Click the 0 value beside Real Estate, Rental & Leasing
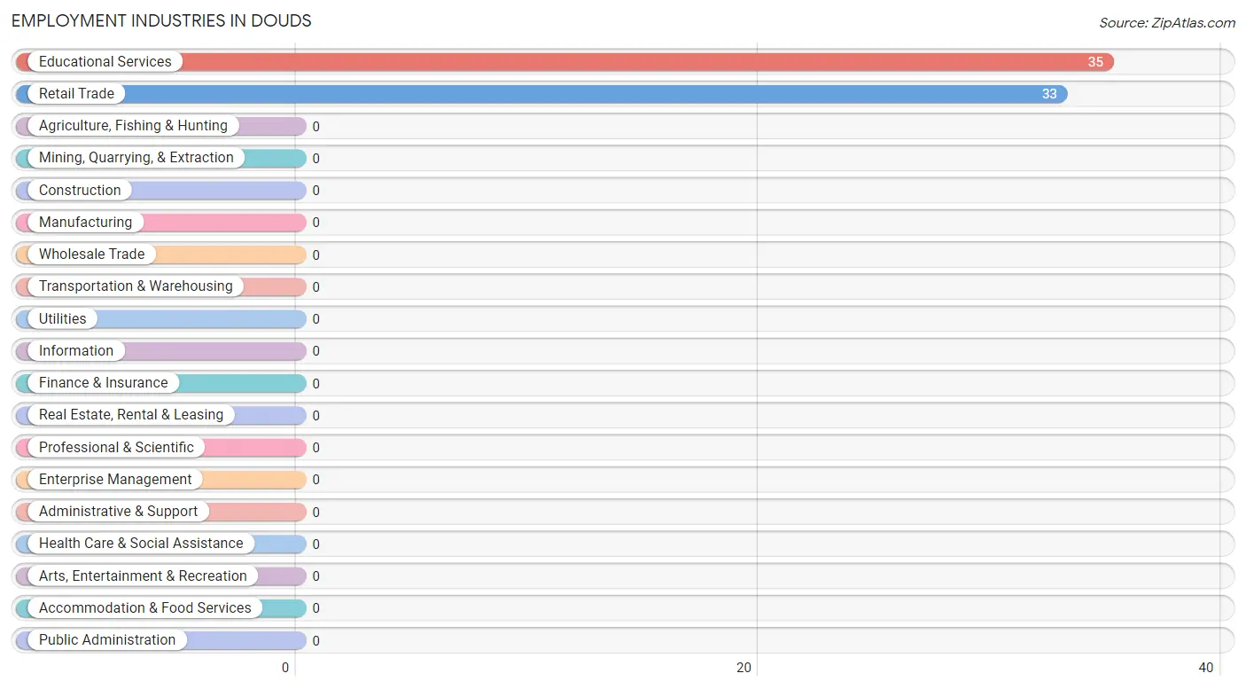 click(x=315, y=416)
